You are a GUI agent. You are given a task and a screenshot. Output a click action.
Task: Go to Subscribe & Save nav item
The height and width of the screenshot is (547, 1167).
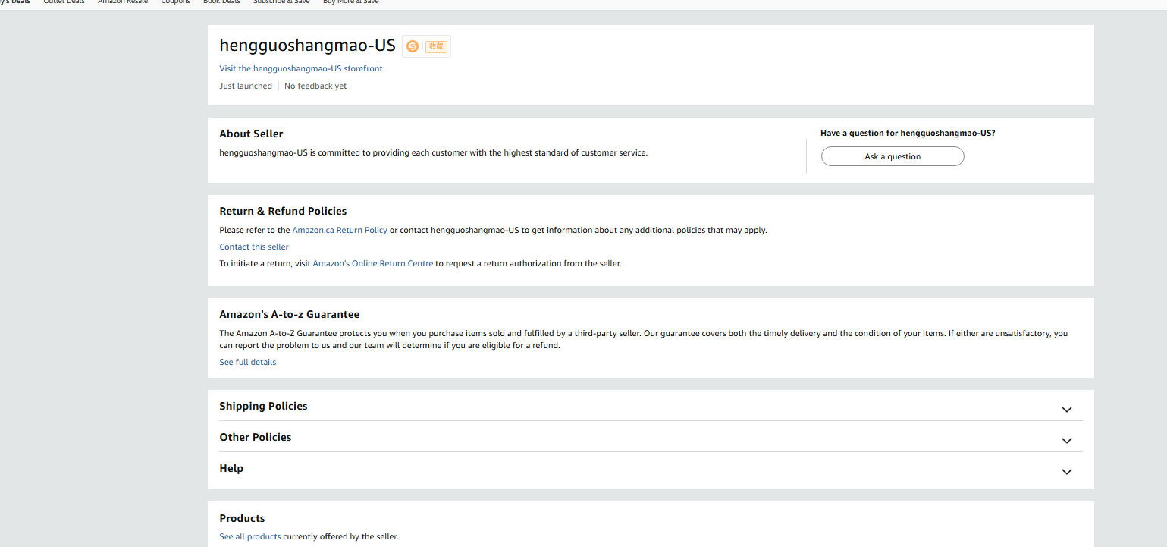point(281,2)
